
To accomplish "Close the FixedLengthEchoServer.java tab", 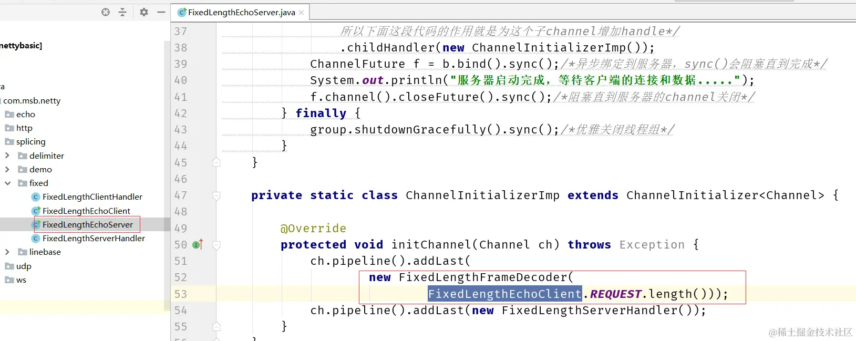I will [x=301, y=12].
